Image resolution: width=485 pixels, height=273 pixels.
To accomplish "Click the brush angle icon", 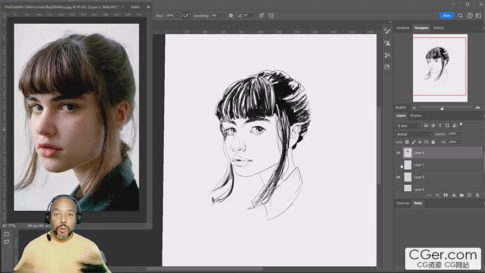I will (x=240, y=15).
